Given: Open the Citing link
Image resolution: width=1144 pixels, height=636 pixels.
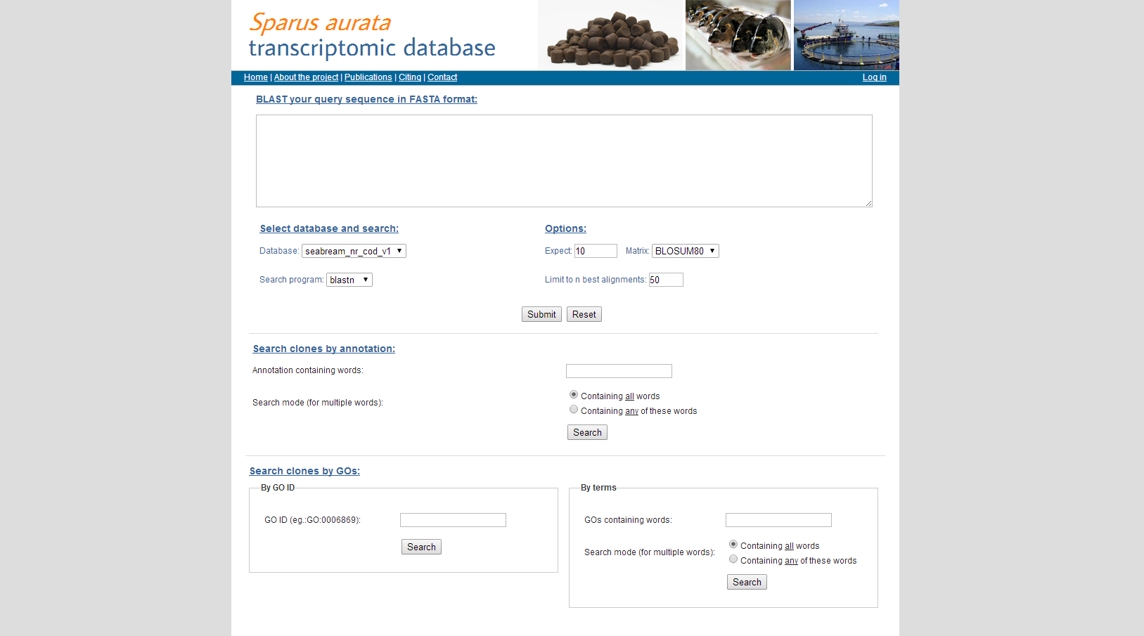Looking at the screenshot, I should [x=410, y=77].
